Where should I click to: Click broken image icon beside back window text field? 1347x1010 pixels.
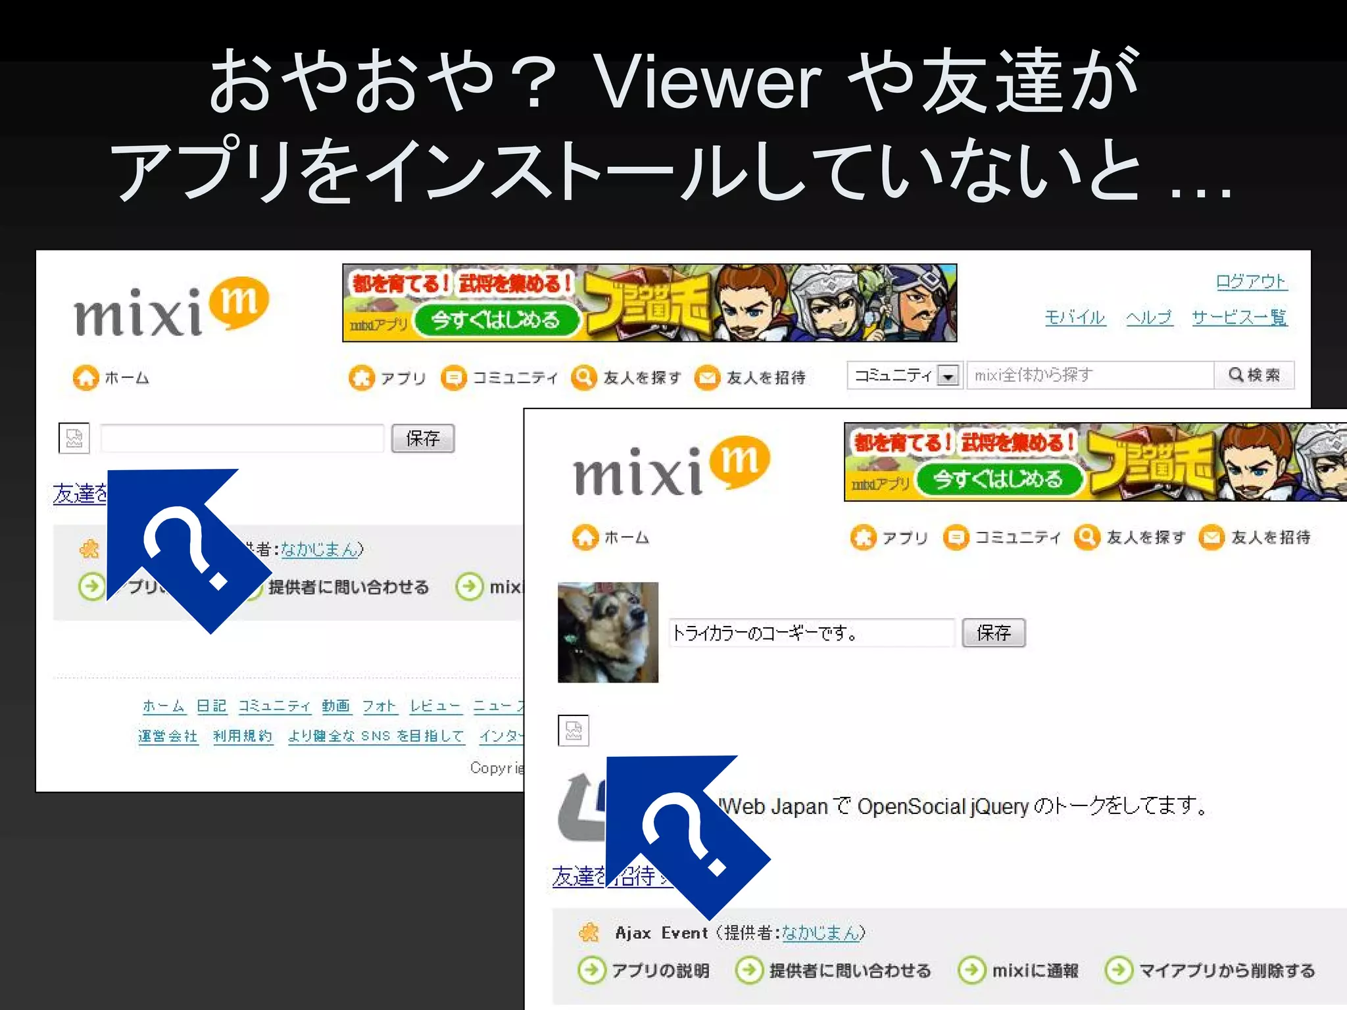(74, 438)
